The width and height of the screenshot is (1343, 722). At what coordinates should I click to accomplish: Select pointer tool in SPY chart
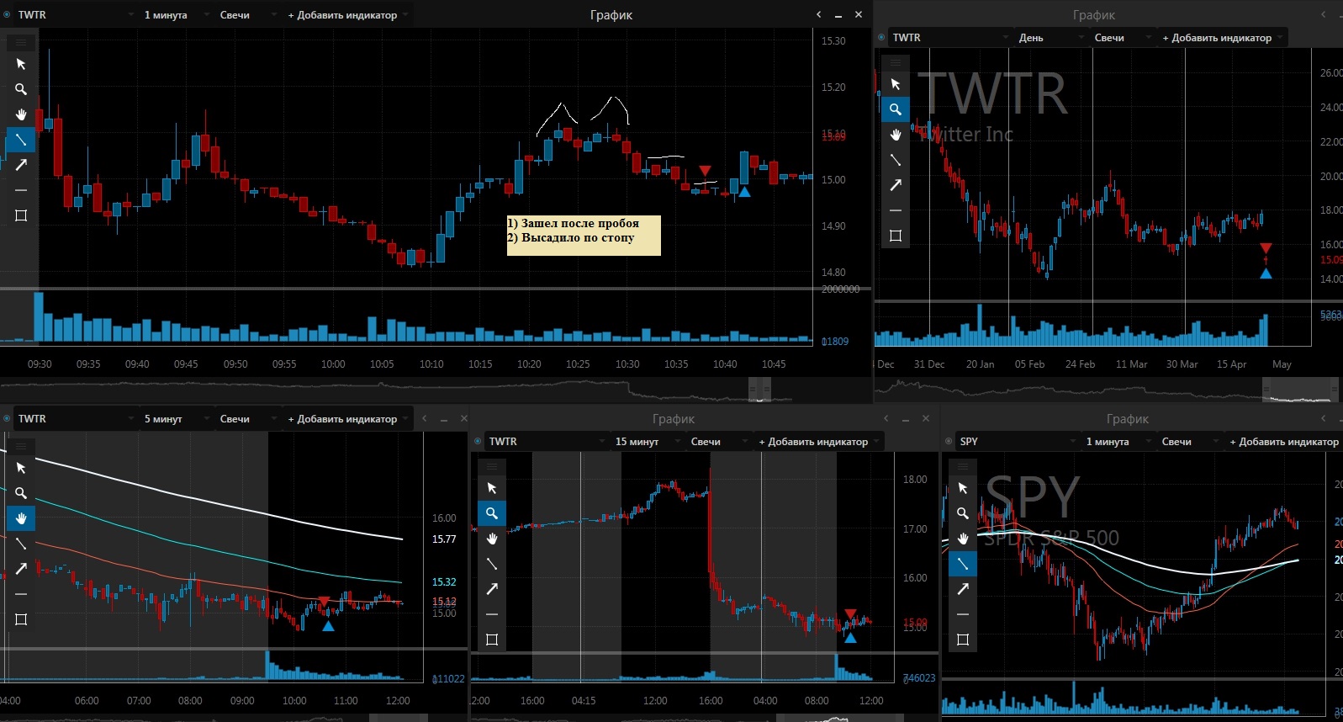click(x=963, y=488)
